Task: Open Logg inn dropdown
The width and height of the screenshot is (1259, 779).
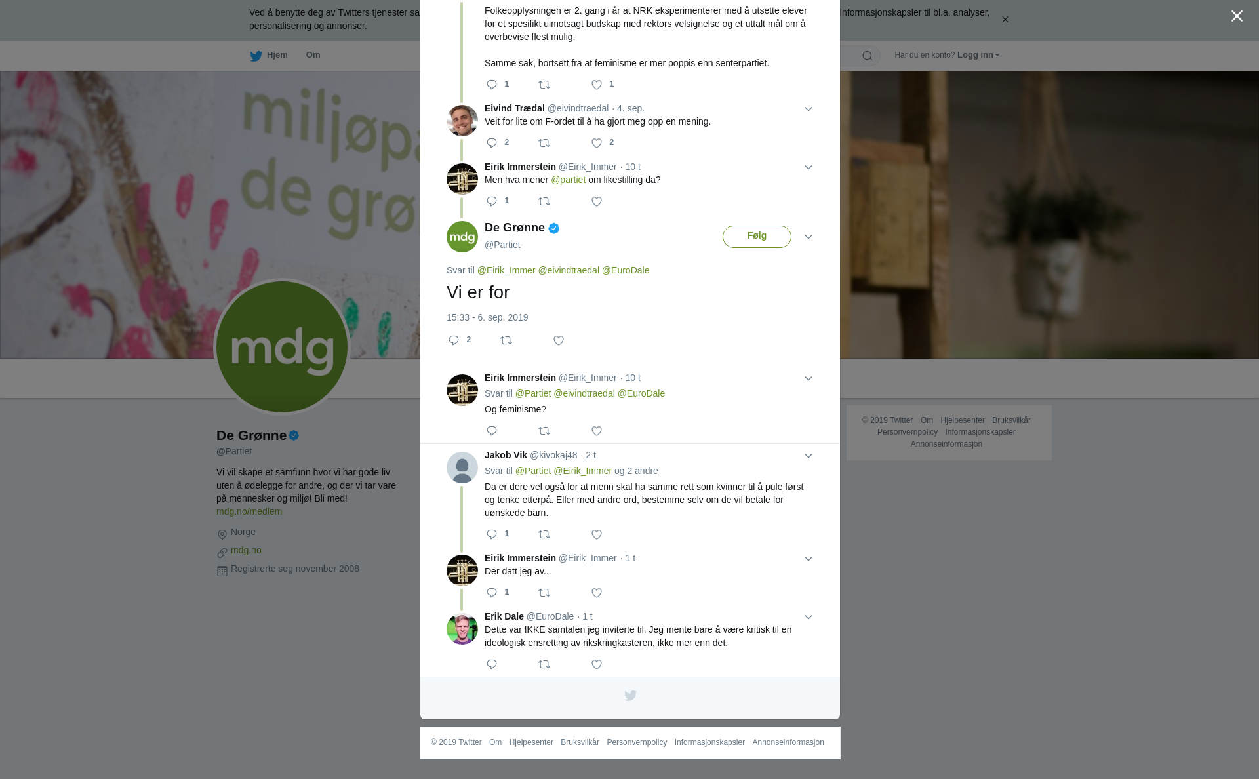Action: pyautogui.click(x=978, y=55)
